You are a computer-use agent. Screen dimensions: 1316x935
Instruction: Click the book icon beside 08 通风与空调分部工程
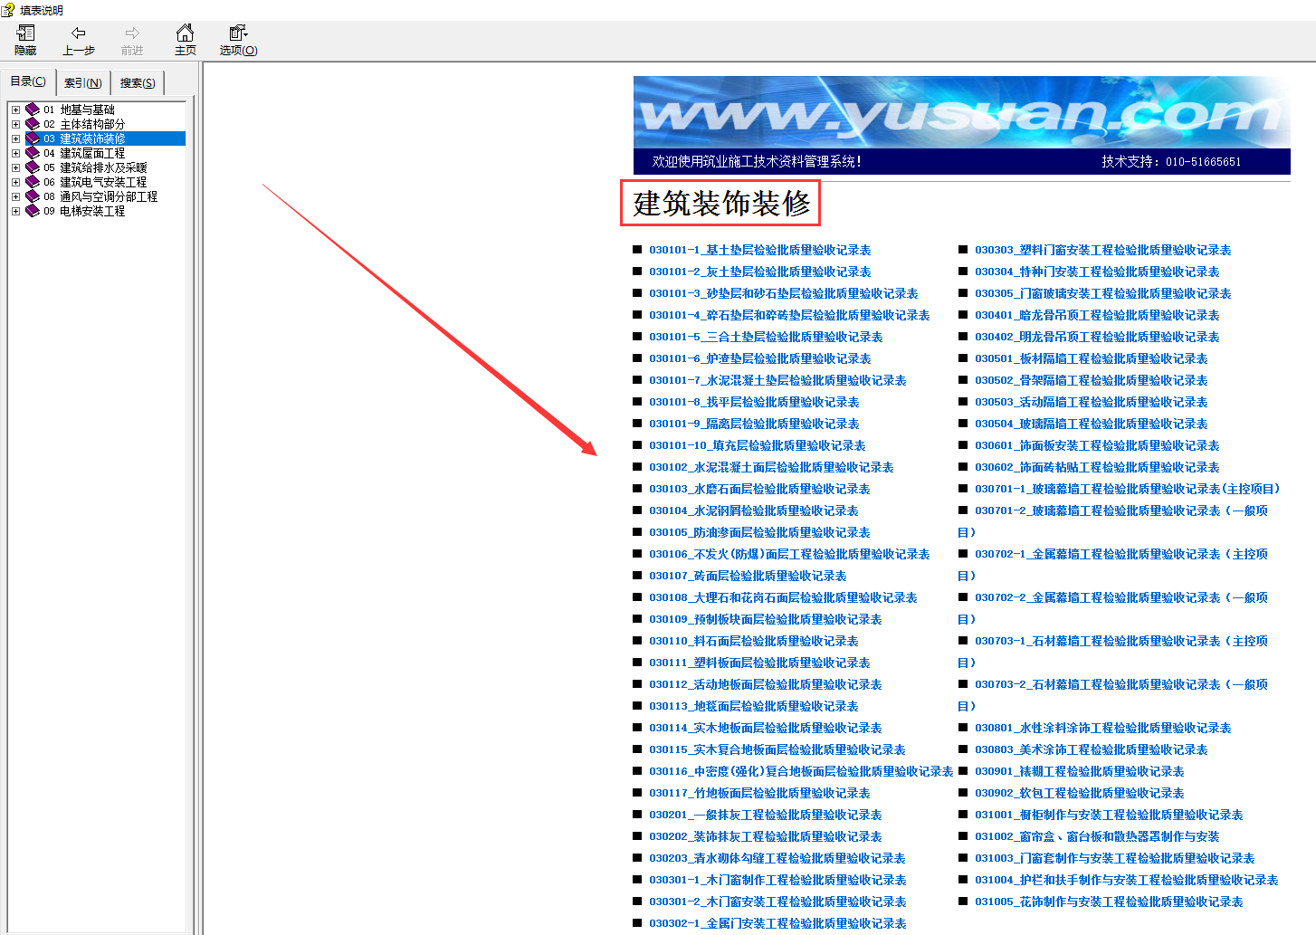pyautogui.click(x=33, y=196)
